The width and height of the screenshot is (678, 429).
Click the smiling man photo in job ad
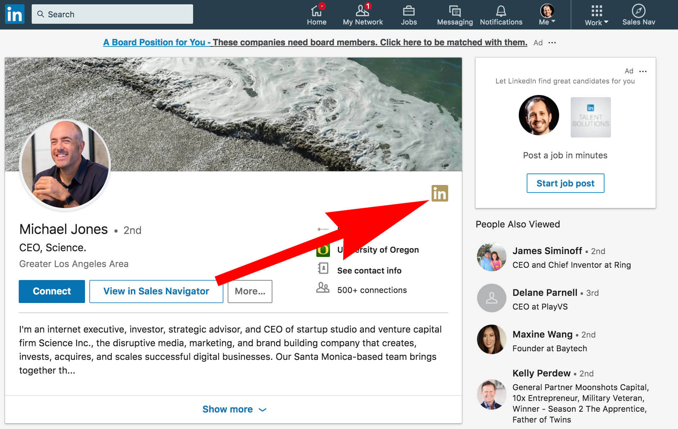(539, 115)
